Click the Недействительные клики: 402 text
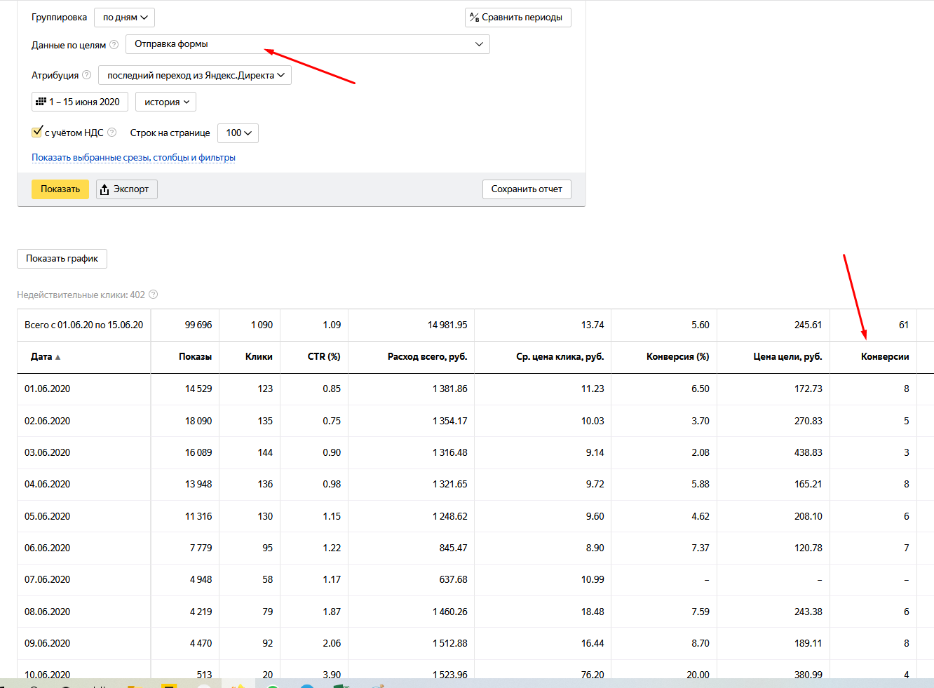 coord(81,295)
